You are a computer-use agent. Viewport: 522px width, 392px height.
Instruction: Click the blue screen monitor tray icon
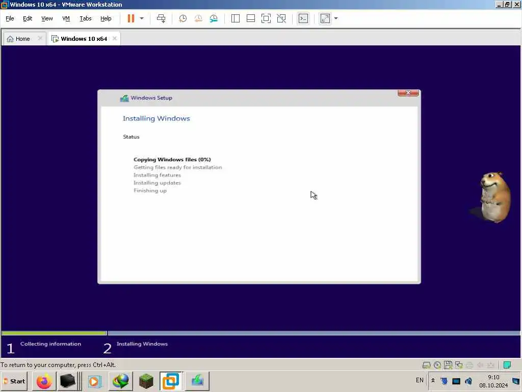[x=456, y=381]
